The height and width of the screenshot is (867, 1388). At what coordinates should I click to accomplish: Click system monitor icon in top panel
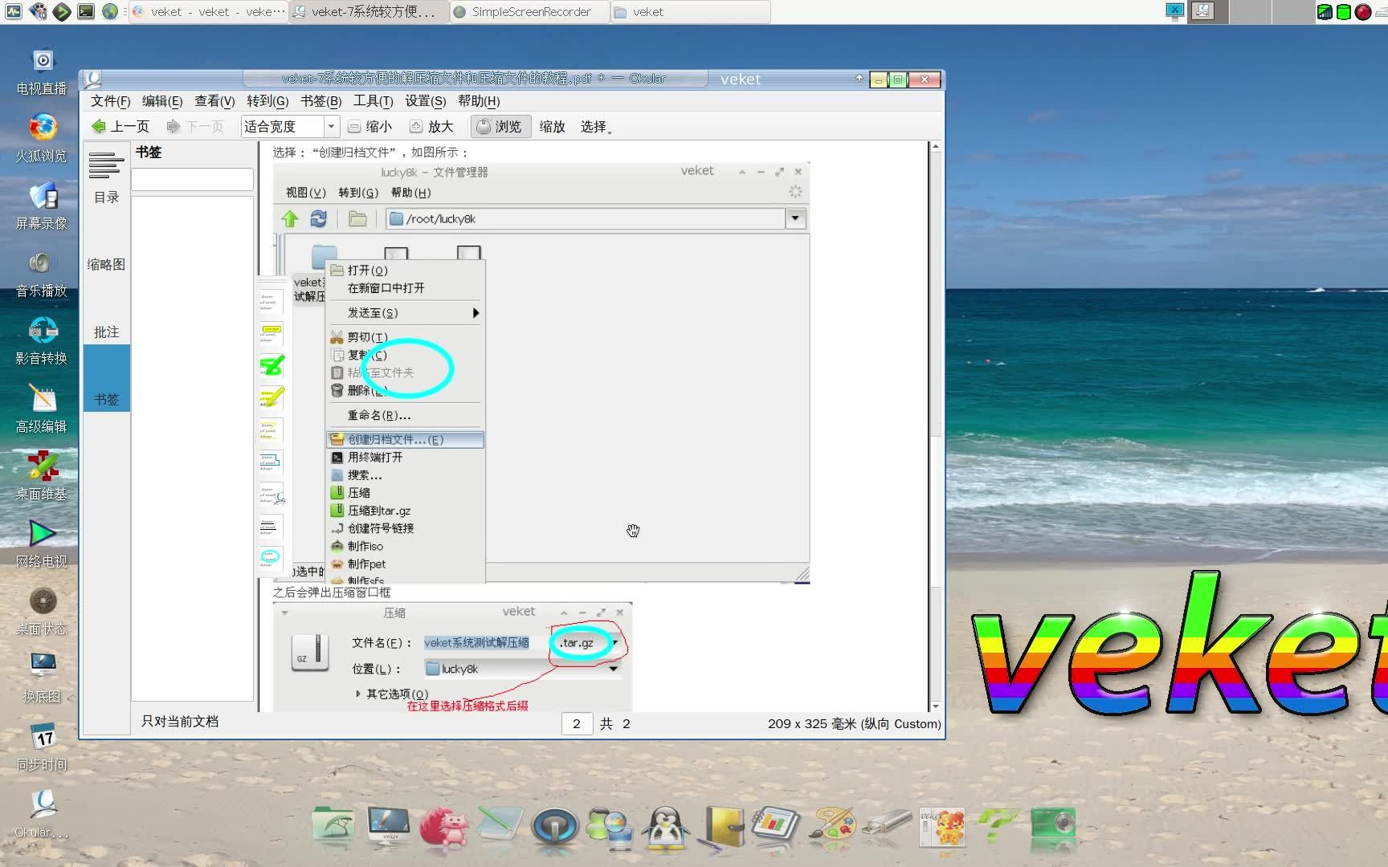coord(14,11)
